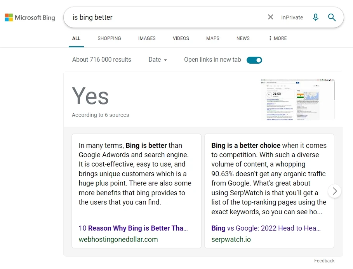Open the VIDEOS tab
Viewport: 353px width, 269px height.
coord(181,38)
